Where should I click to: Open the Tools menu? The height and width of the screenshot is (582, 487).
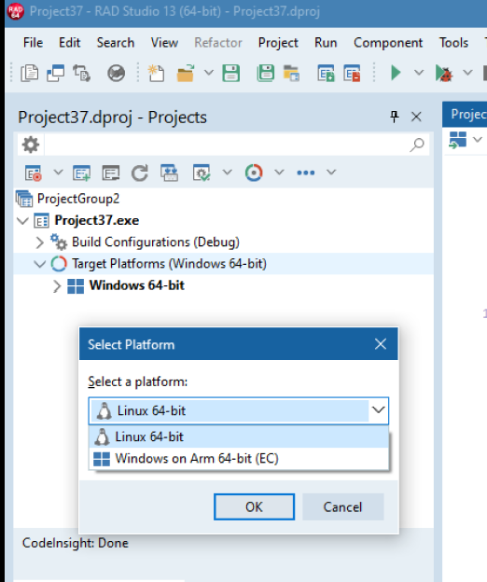pos(453,43)
